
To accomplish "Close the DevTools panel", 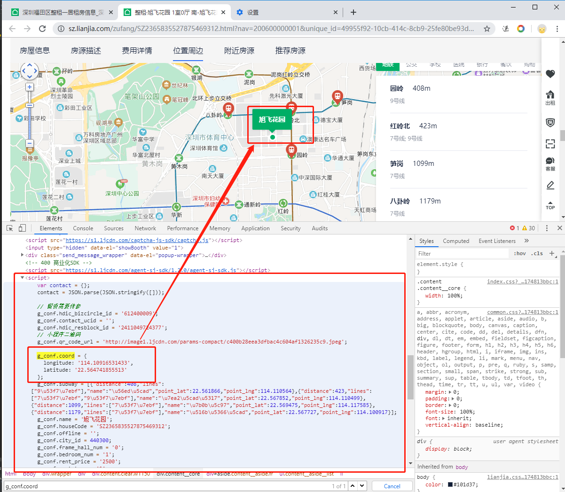I will (559, 228).
